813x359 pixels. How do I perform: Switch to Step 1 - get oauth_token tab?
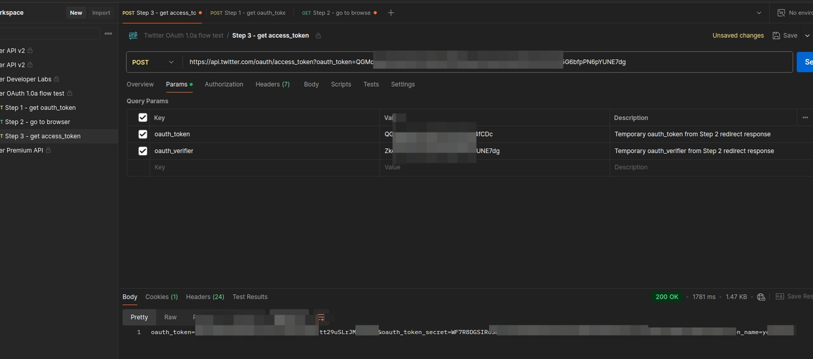click(248, 13)
